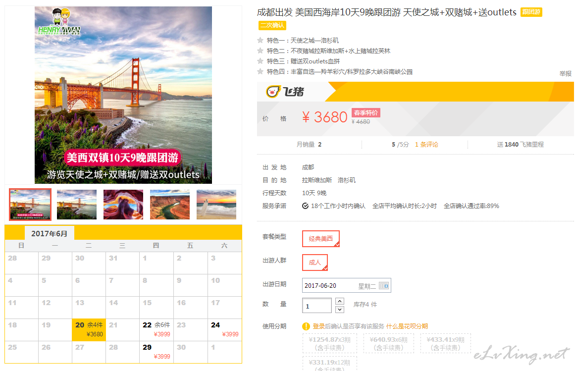
Task: Click the star icon beside 特色三
Action: (261, 61)
